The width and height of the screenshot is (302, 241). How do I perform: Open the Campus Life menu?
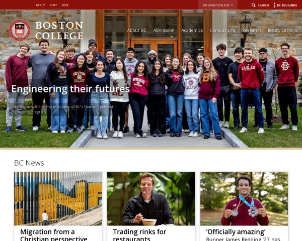(x=222, y=30)
